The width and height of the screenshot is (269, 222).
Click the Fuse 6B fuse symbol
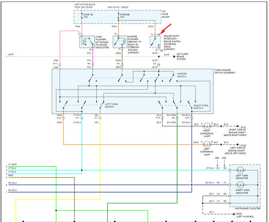click(x=118, y=16)
